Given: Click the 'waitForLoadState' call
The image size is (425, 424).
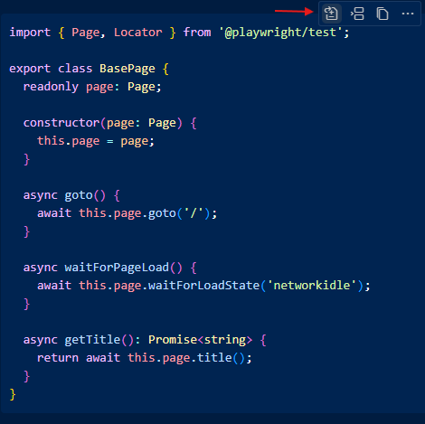Looking at the screenshot, I should coord(203,286).
